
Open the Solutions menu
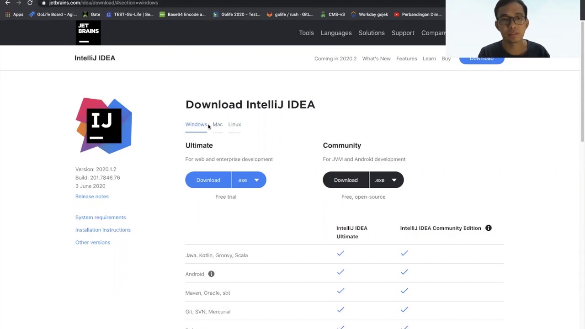pyautogui.click(x=372, y=33)
